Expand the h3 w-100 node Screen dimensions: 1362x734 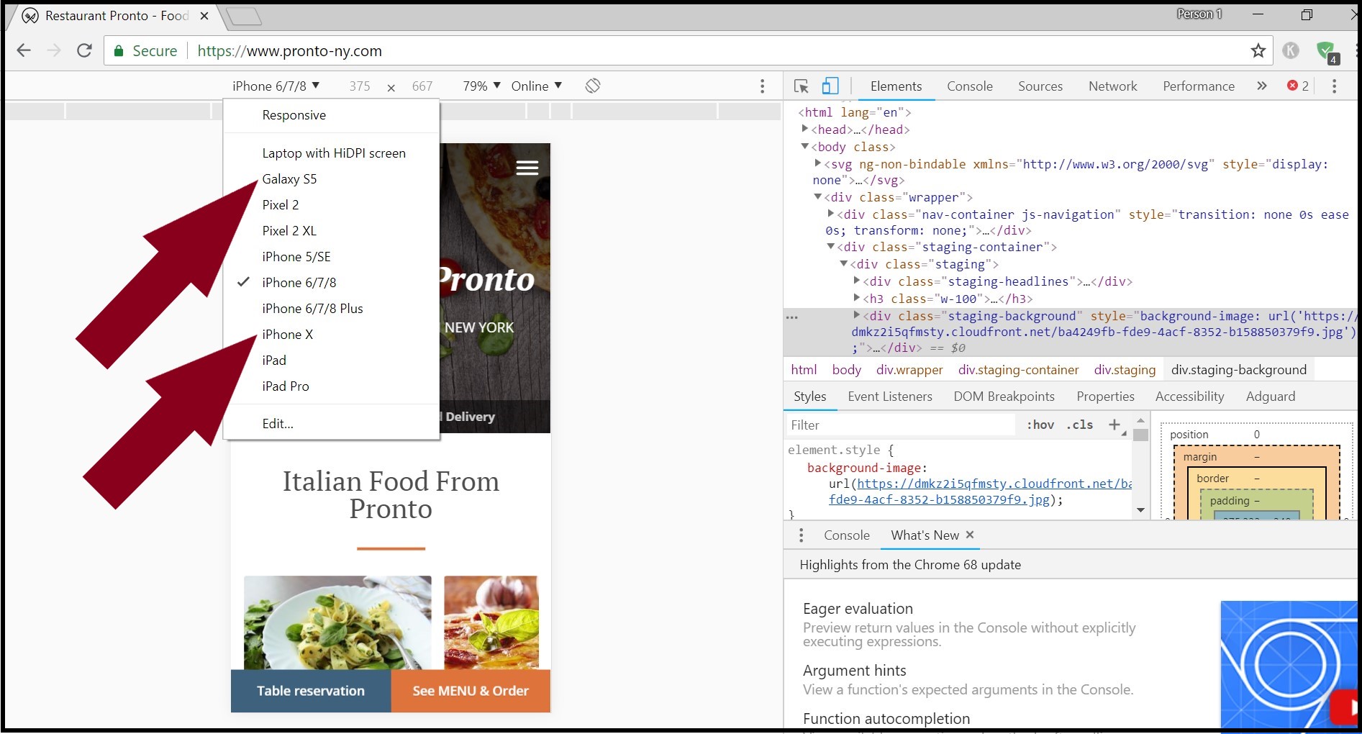click(857, 298)
